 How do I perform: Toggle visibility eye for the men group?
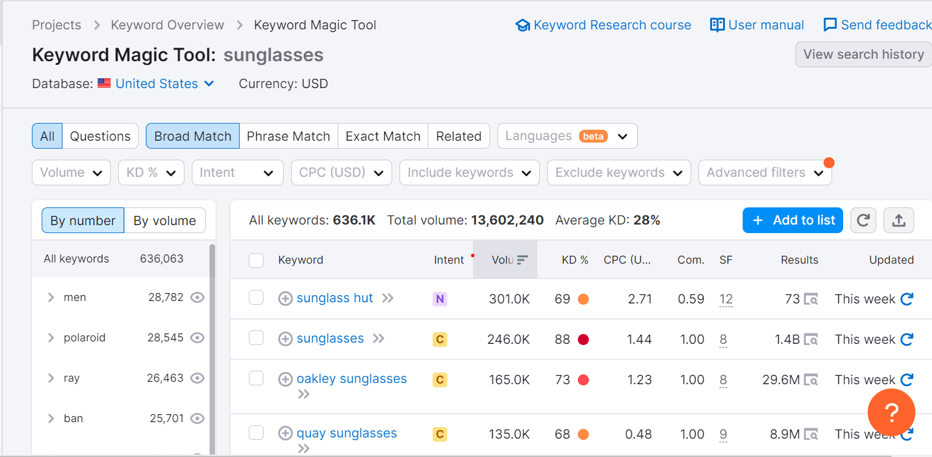pos(197,298)
